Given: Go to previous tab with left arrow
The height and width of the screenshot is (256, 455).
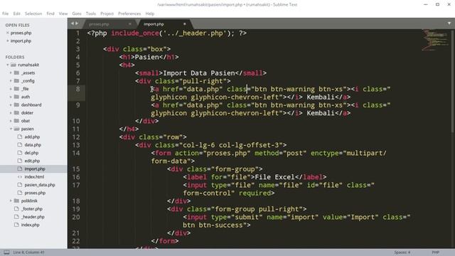Looking at the screenshot, I should point(73,23).
